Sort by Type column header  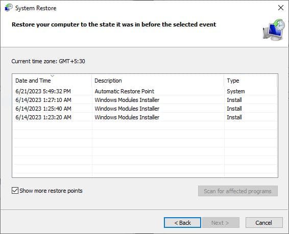(251, 81)
